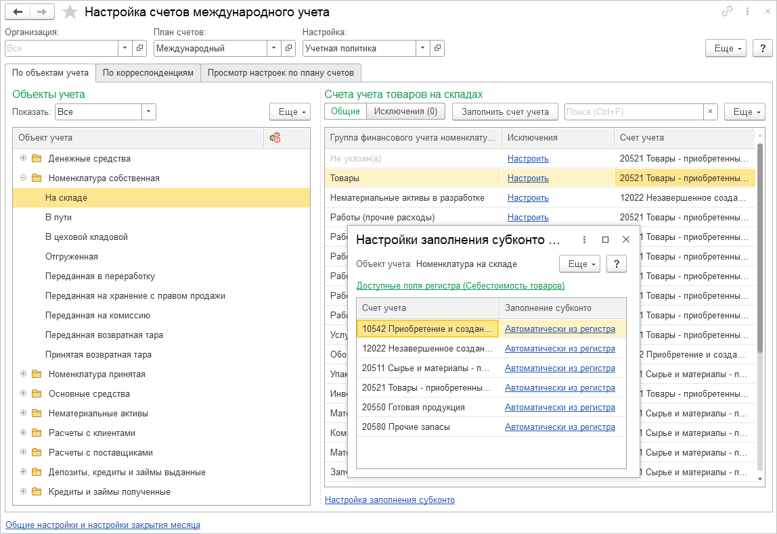Open the Организация field's open-form icon
777x534 pixels.
(x=139, y=49)
